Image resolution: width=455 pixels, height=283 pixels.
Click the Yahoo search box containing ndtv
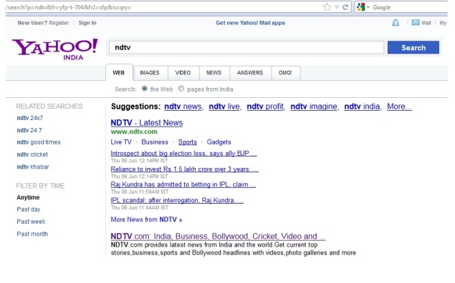coord(246,47)
